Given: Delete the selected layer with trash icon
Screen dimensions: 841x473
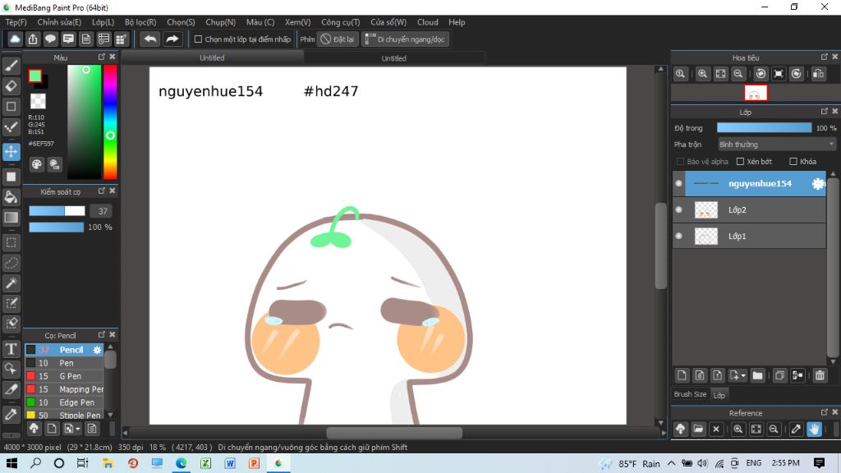Looking at the screenshot, I should tap(820, 375).
